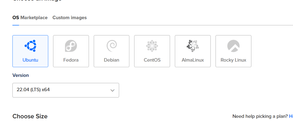Click the CentOS logo icon
Screen dimensions: 293x121
[x=152, y=46]
